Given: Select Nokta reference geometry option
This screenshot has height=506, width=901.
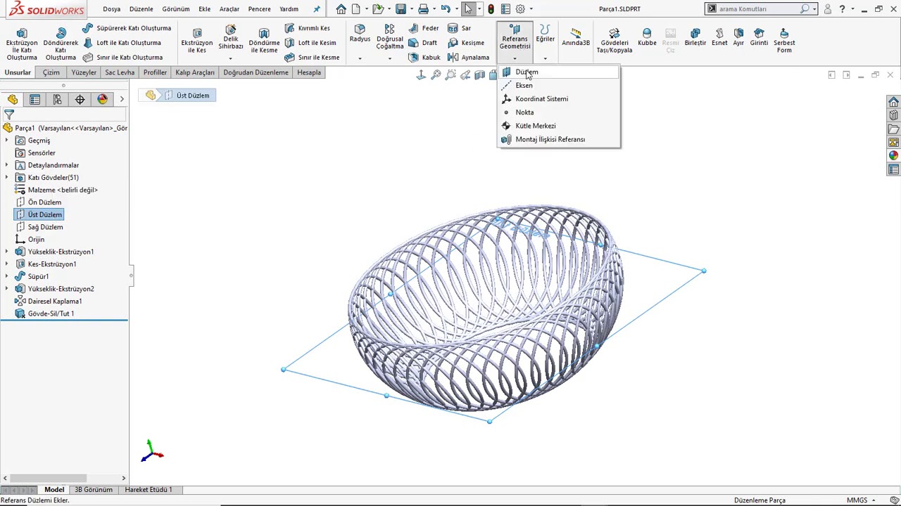Looking at the screenshot, I should [559, 112].
